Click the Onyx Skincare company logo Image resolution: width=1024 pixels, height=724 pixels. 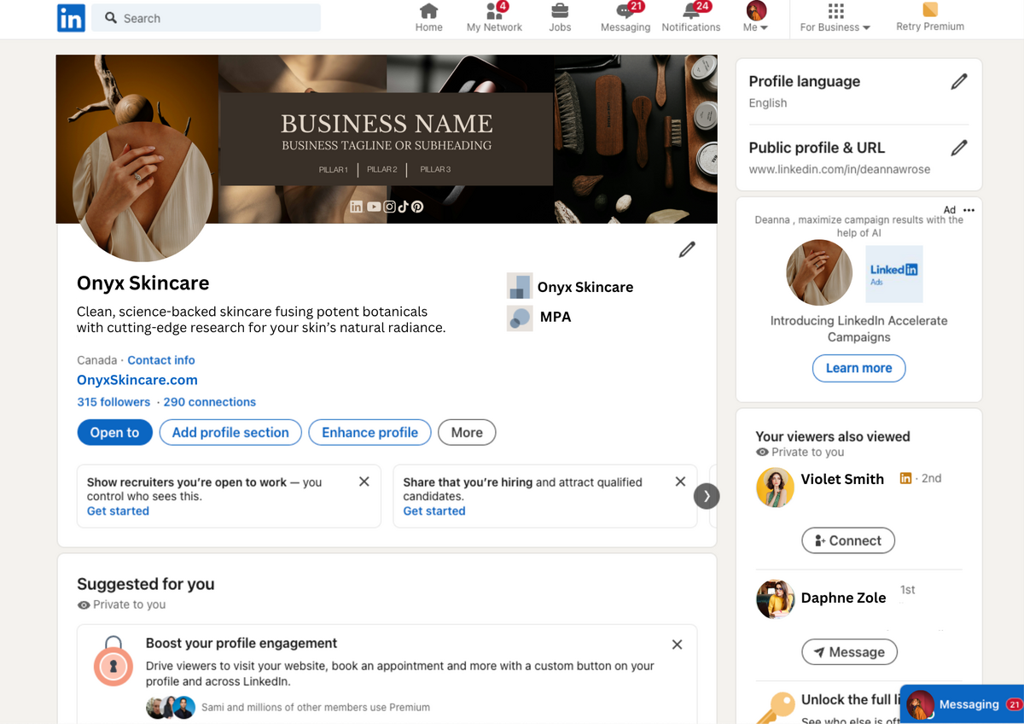[x=520, y=287]
